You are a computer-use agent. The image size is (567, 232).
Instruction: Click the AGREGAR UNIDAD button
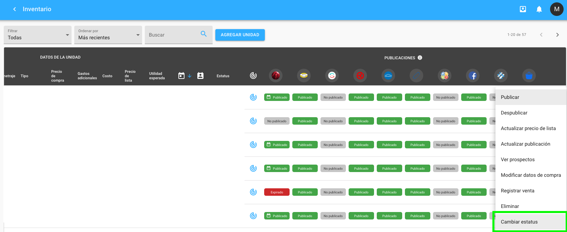coord(240,35)
